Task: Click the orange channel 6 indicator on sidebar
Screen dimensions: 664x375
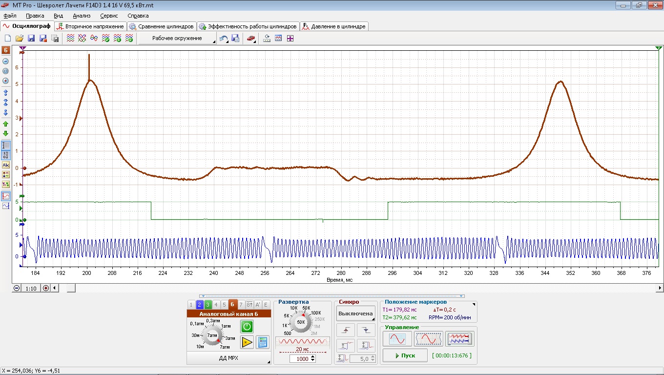Action: pos(6,50)
